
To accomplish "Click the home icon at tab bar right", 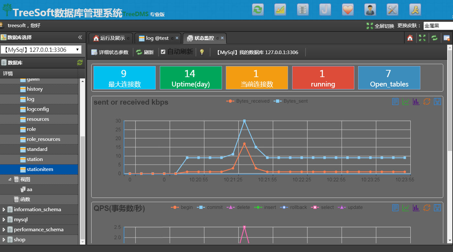I will 410,38.
